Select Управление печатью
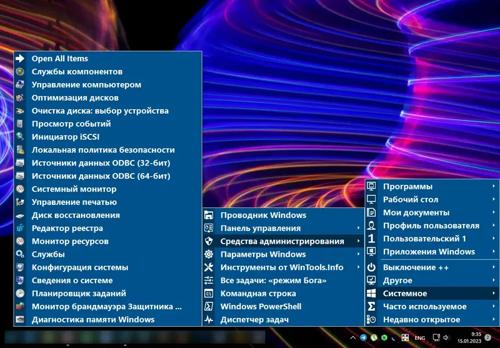The image size is (500, 348). [107, 202]
